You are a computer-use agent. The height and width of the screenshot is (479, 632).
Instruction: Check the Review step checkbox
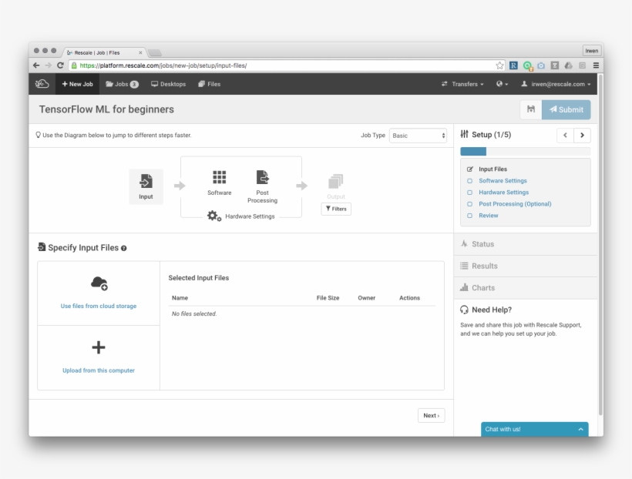coord(470,216)
